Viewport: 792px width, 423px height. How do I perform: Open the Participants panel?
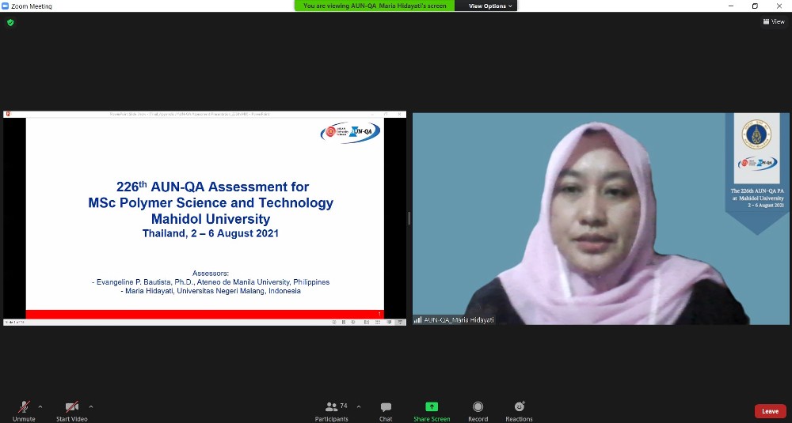(x=332, y=406)
